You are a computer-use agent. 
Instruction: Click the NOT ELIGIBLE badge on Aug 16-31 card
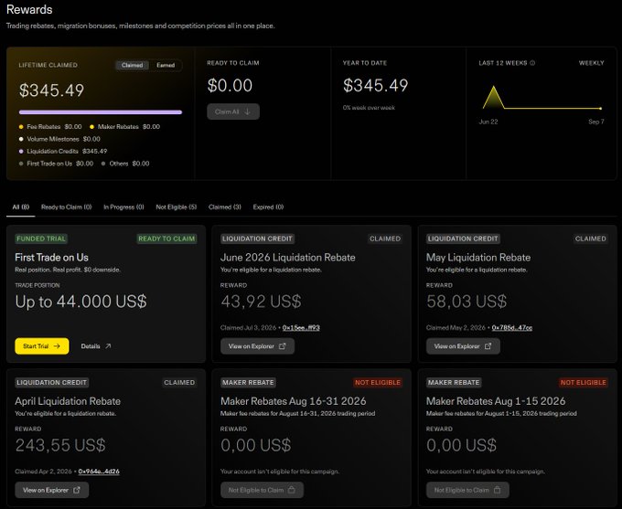coord(378,383)
